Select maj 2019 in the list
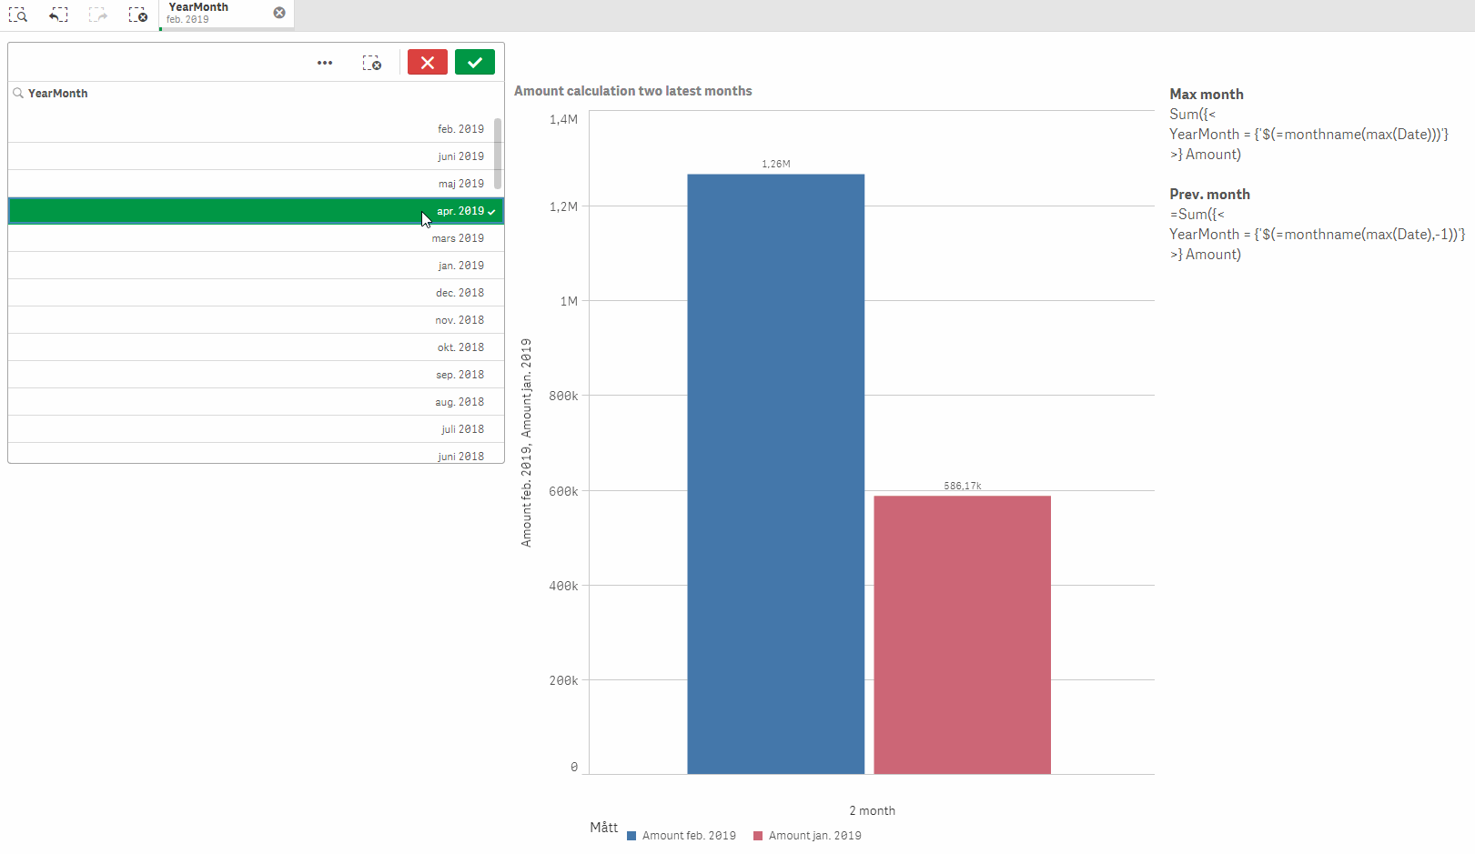This screenshot has width=1475, height=854. click(x=256, y=184)
